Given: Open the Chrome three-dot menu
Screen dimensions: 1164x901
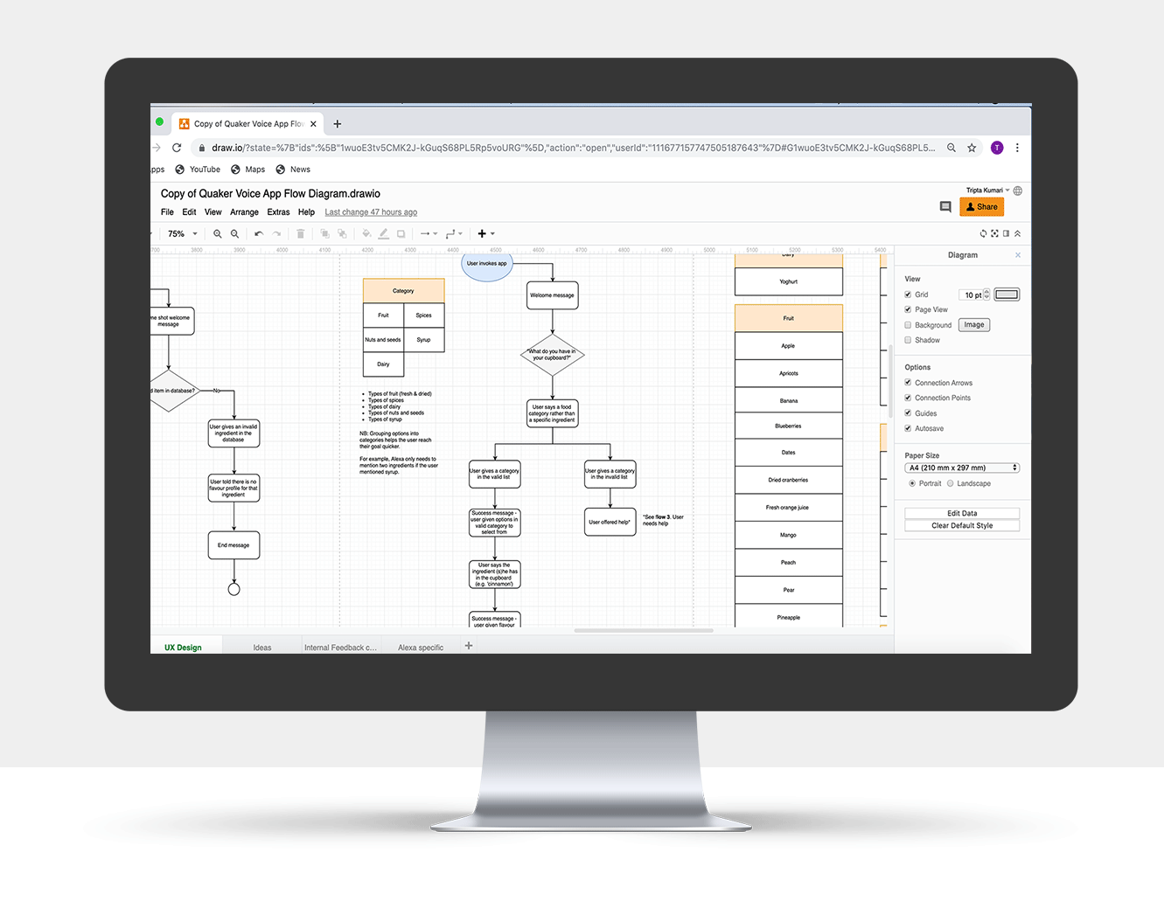Looking at the screenshot, I should click(x=1017, y=148).
